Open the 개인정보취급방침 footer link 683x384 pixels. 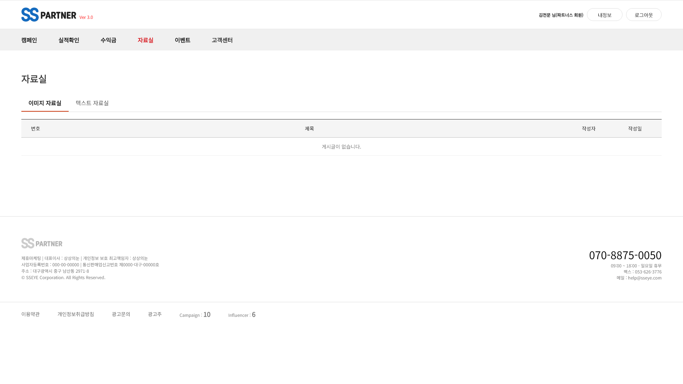point(76,314)
